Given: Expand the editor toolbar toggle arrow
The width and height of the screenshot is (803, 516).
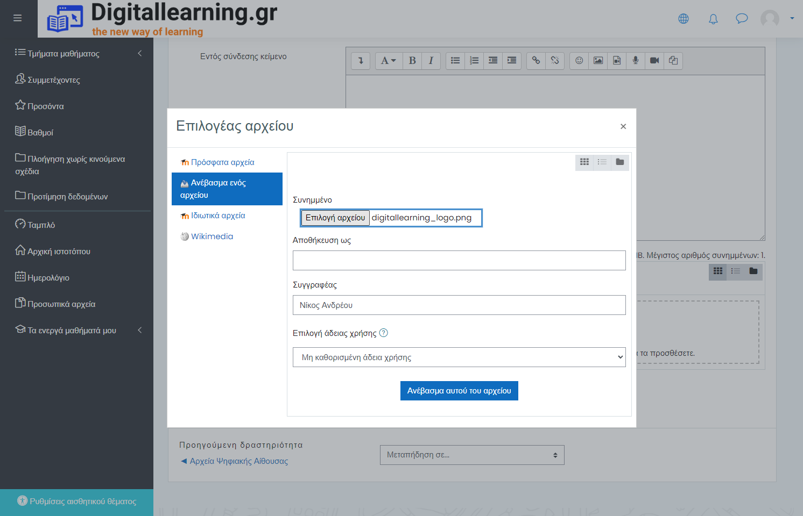Looking at the screenshot, I should point(361,61).
